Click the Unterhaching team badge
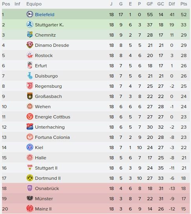Viewport: 191px width, 214px height. (x=30, y=127)
